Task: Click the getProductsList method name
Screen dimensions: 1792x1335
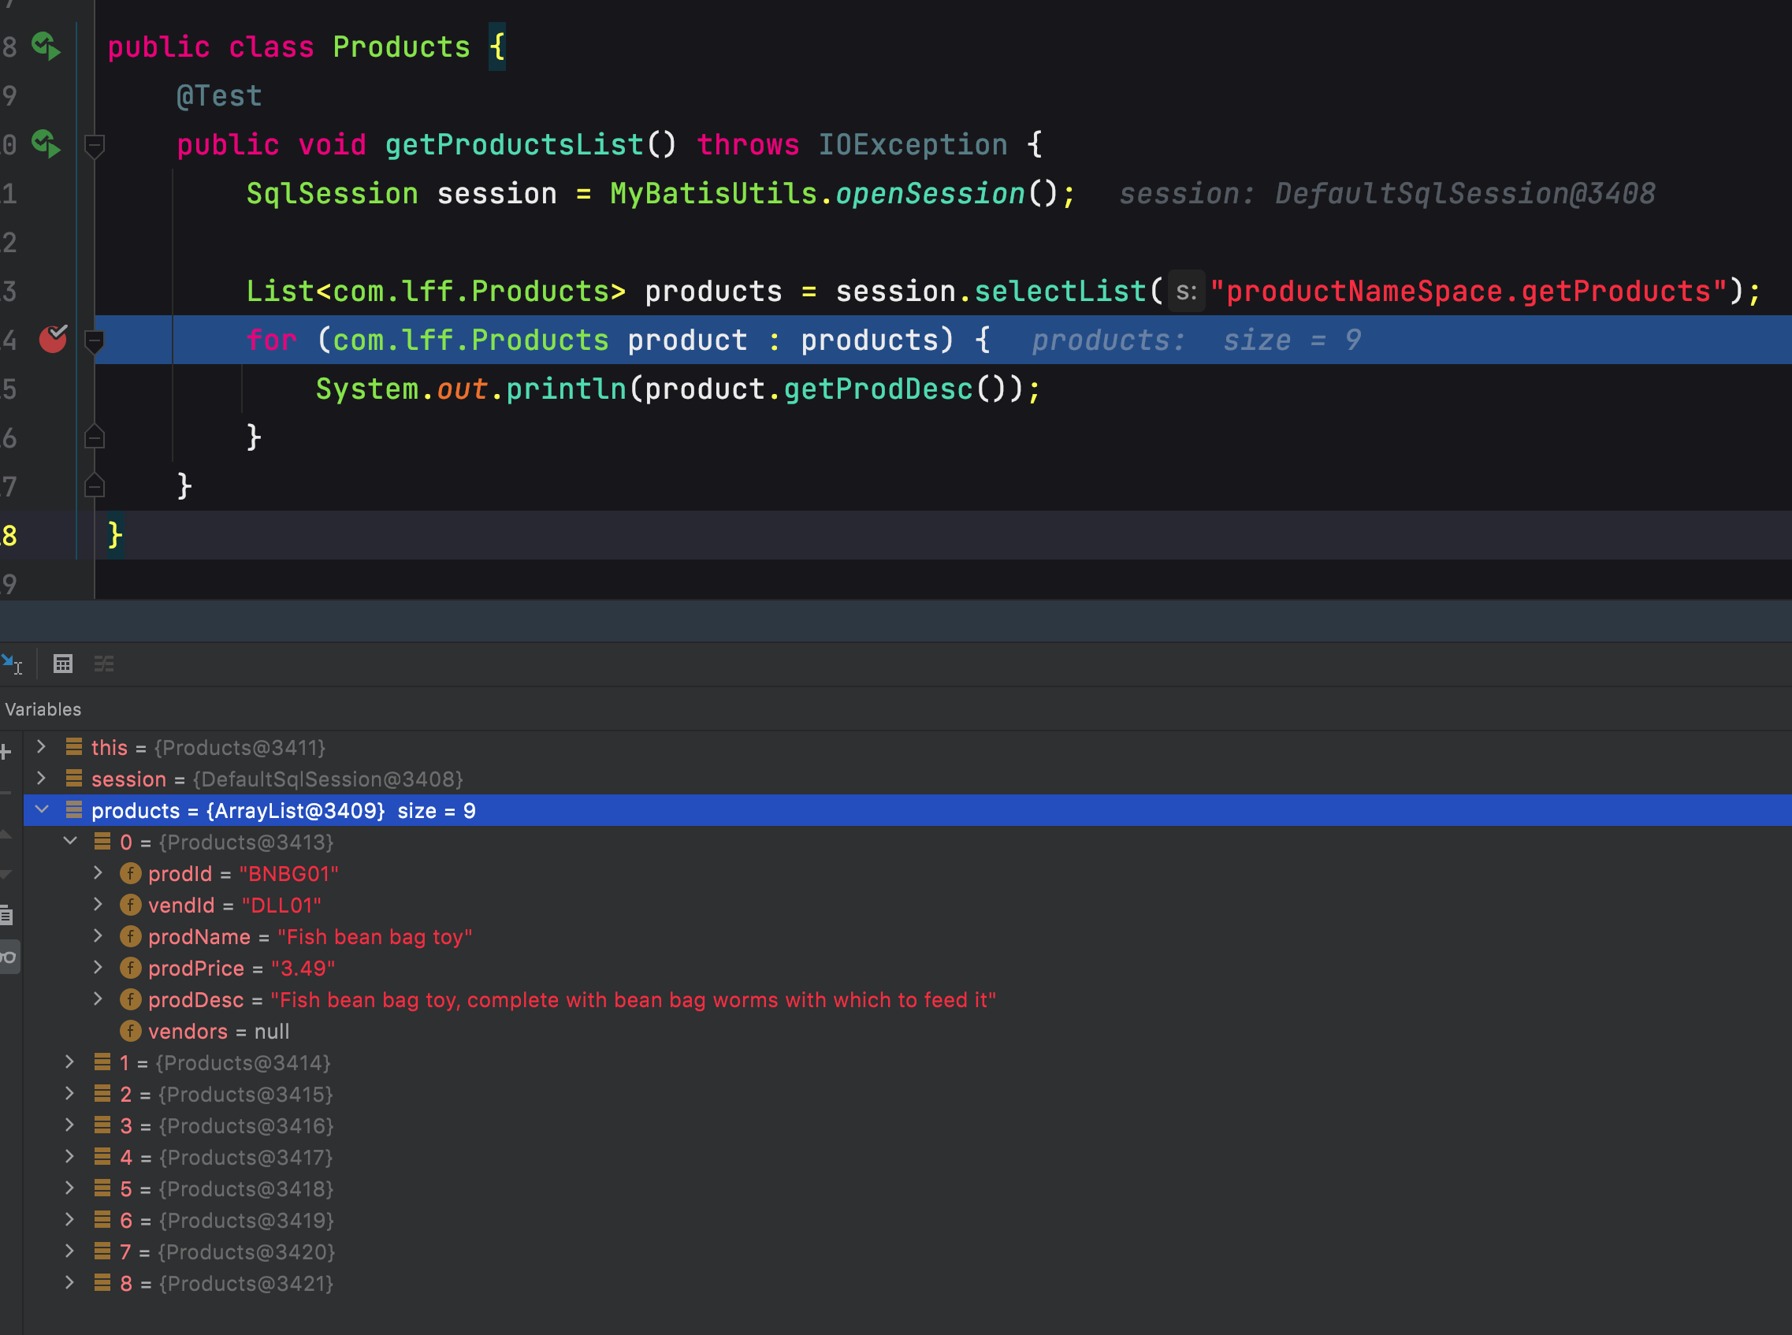Action: pyautogui.click(x=514, y=145)
